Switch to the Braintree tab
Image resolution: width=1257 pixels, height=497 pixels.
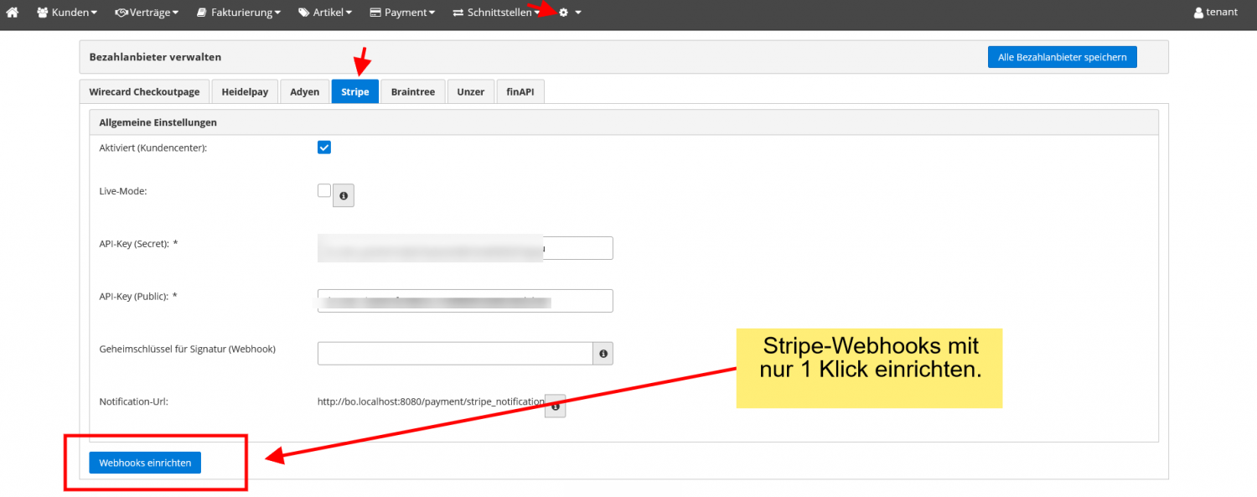click(412, 91)
